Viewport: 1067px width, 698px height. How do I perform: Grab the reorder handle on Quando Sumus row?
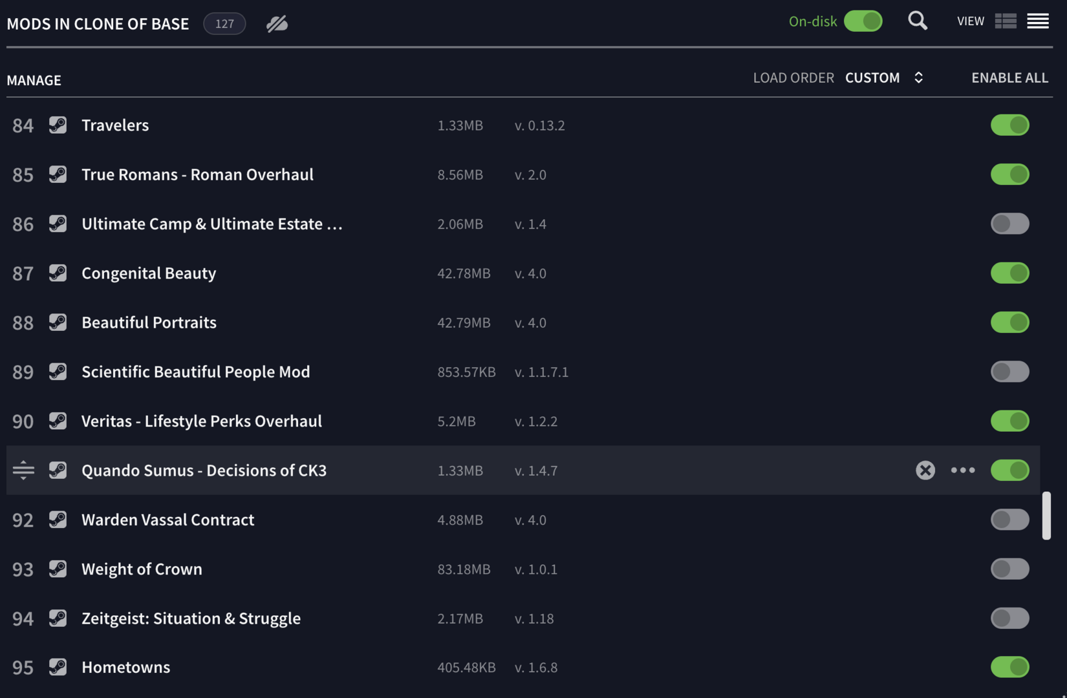(x=23, y=470)
